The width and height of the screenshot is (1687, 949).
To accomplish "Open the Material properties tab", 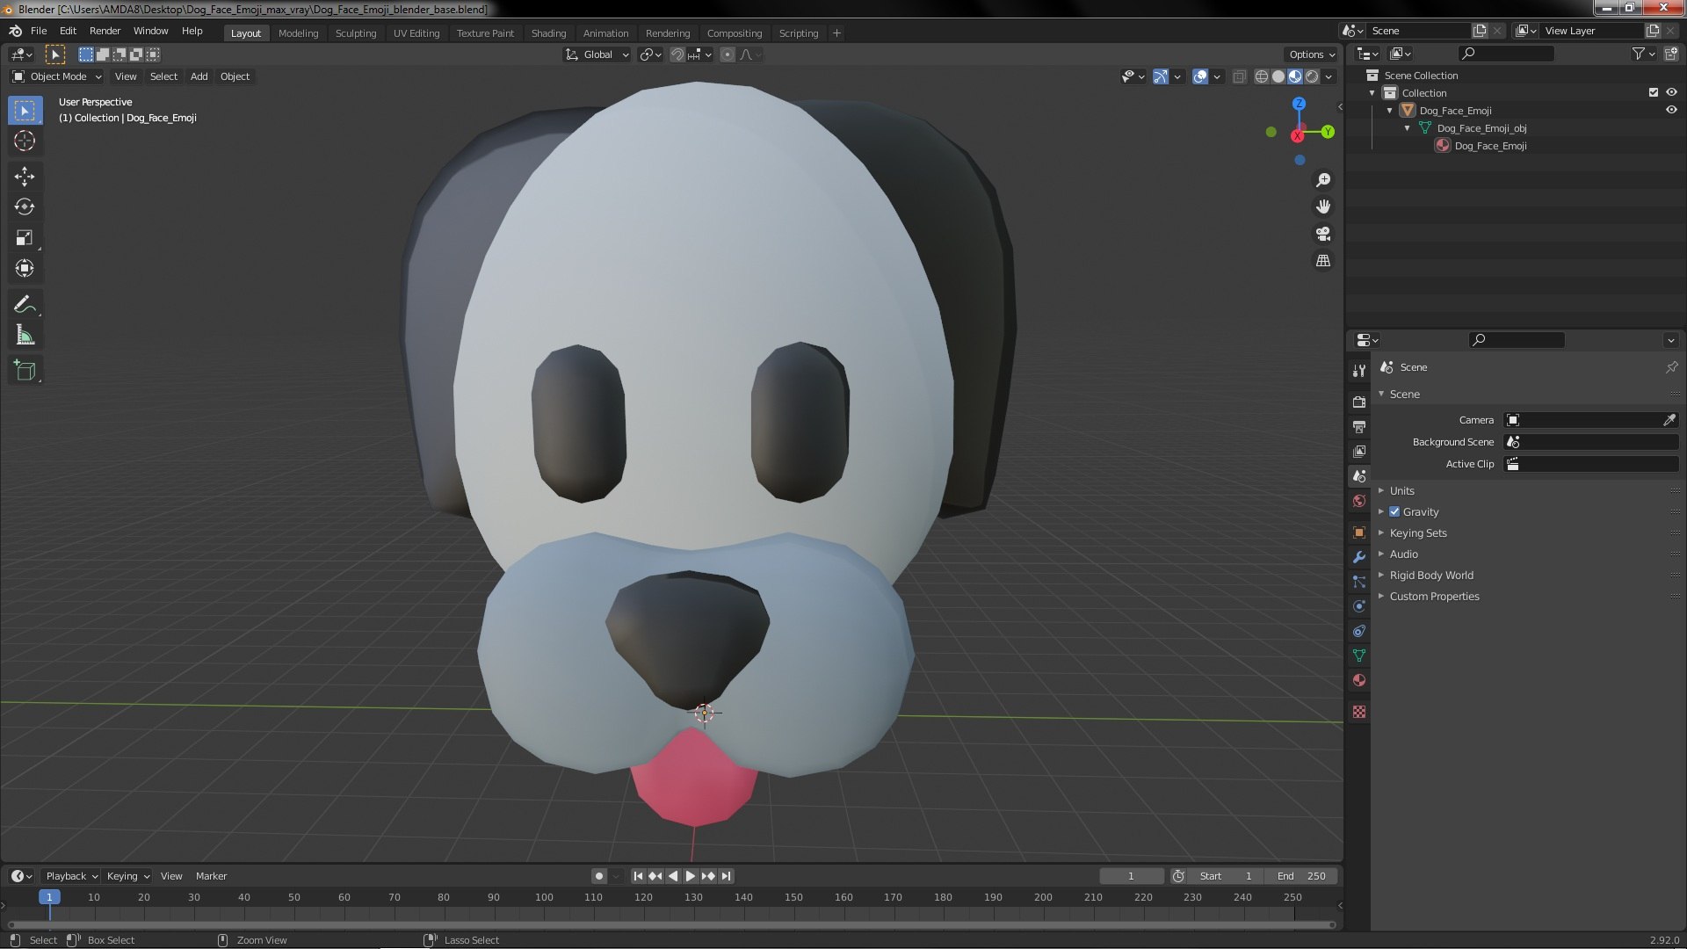I will point(1359,680).
